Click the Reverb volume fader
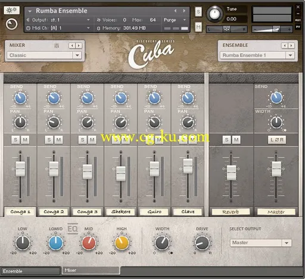This screenshot has height=279, width=305. tap(231, 173)
